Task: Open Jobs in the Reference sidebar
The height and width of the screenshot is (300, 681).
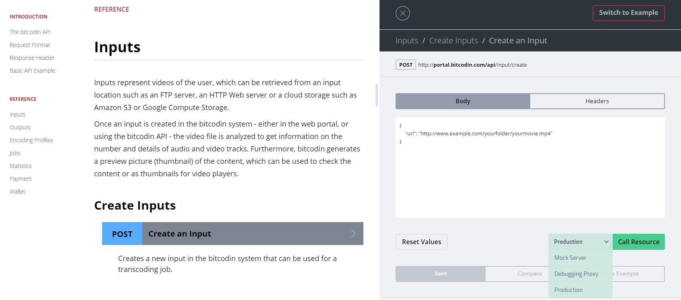Action: 15,153
